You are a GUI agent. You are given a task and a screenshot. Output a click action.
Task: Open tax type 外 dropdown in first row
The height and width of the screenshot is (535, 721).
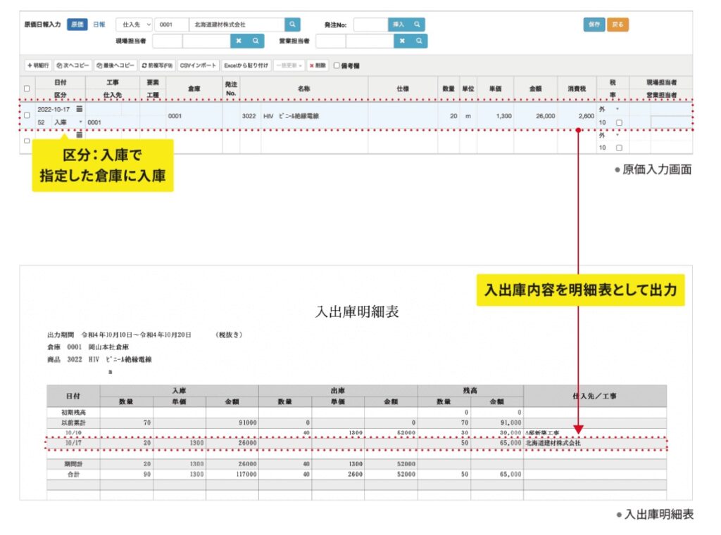pyautogui.click(x=608, y=109)
